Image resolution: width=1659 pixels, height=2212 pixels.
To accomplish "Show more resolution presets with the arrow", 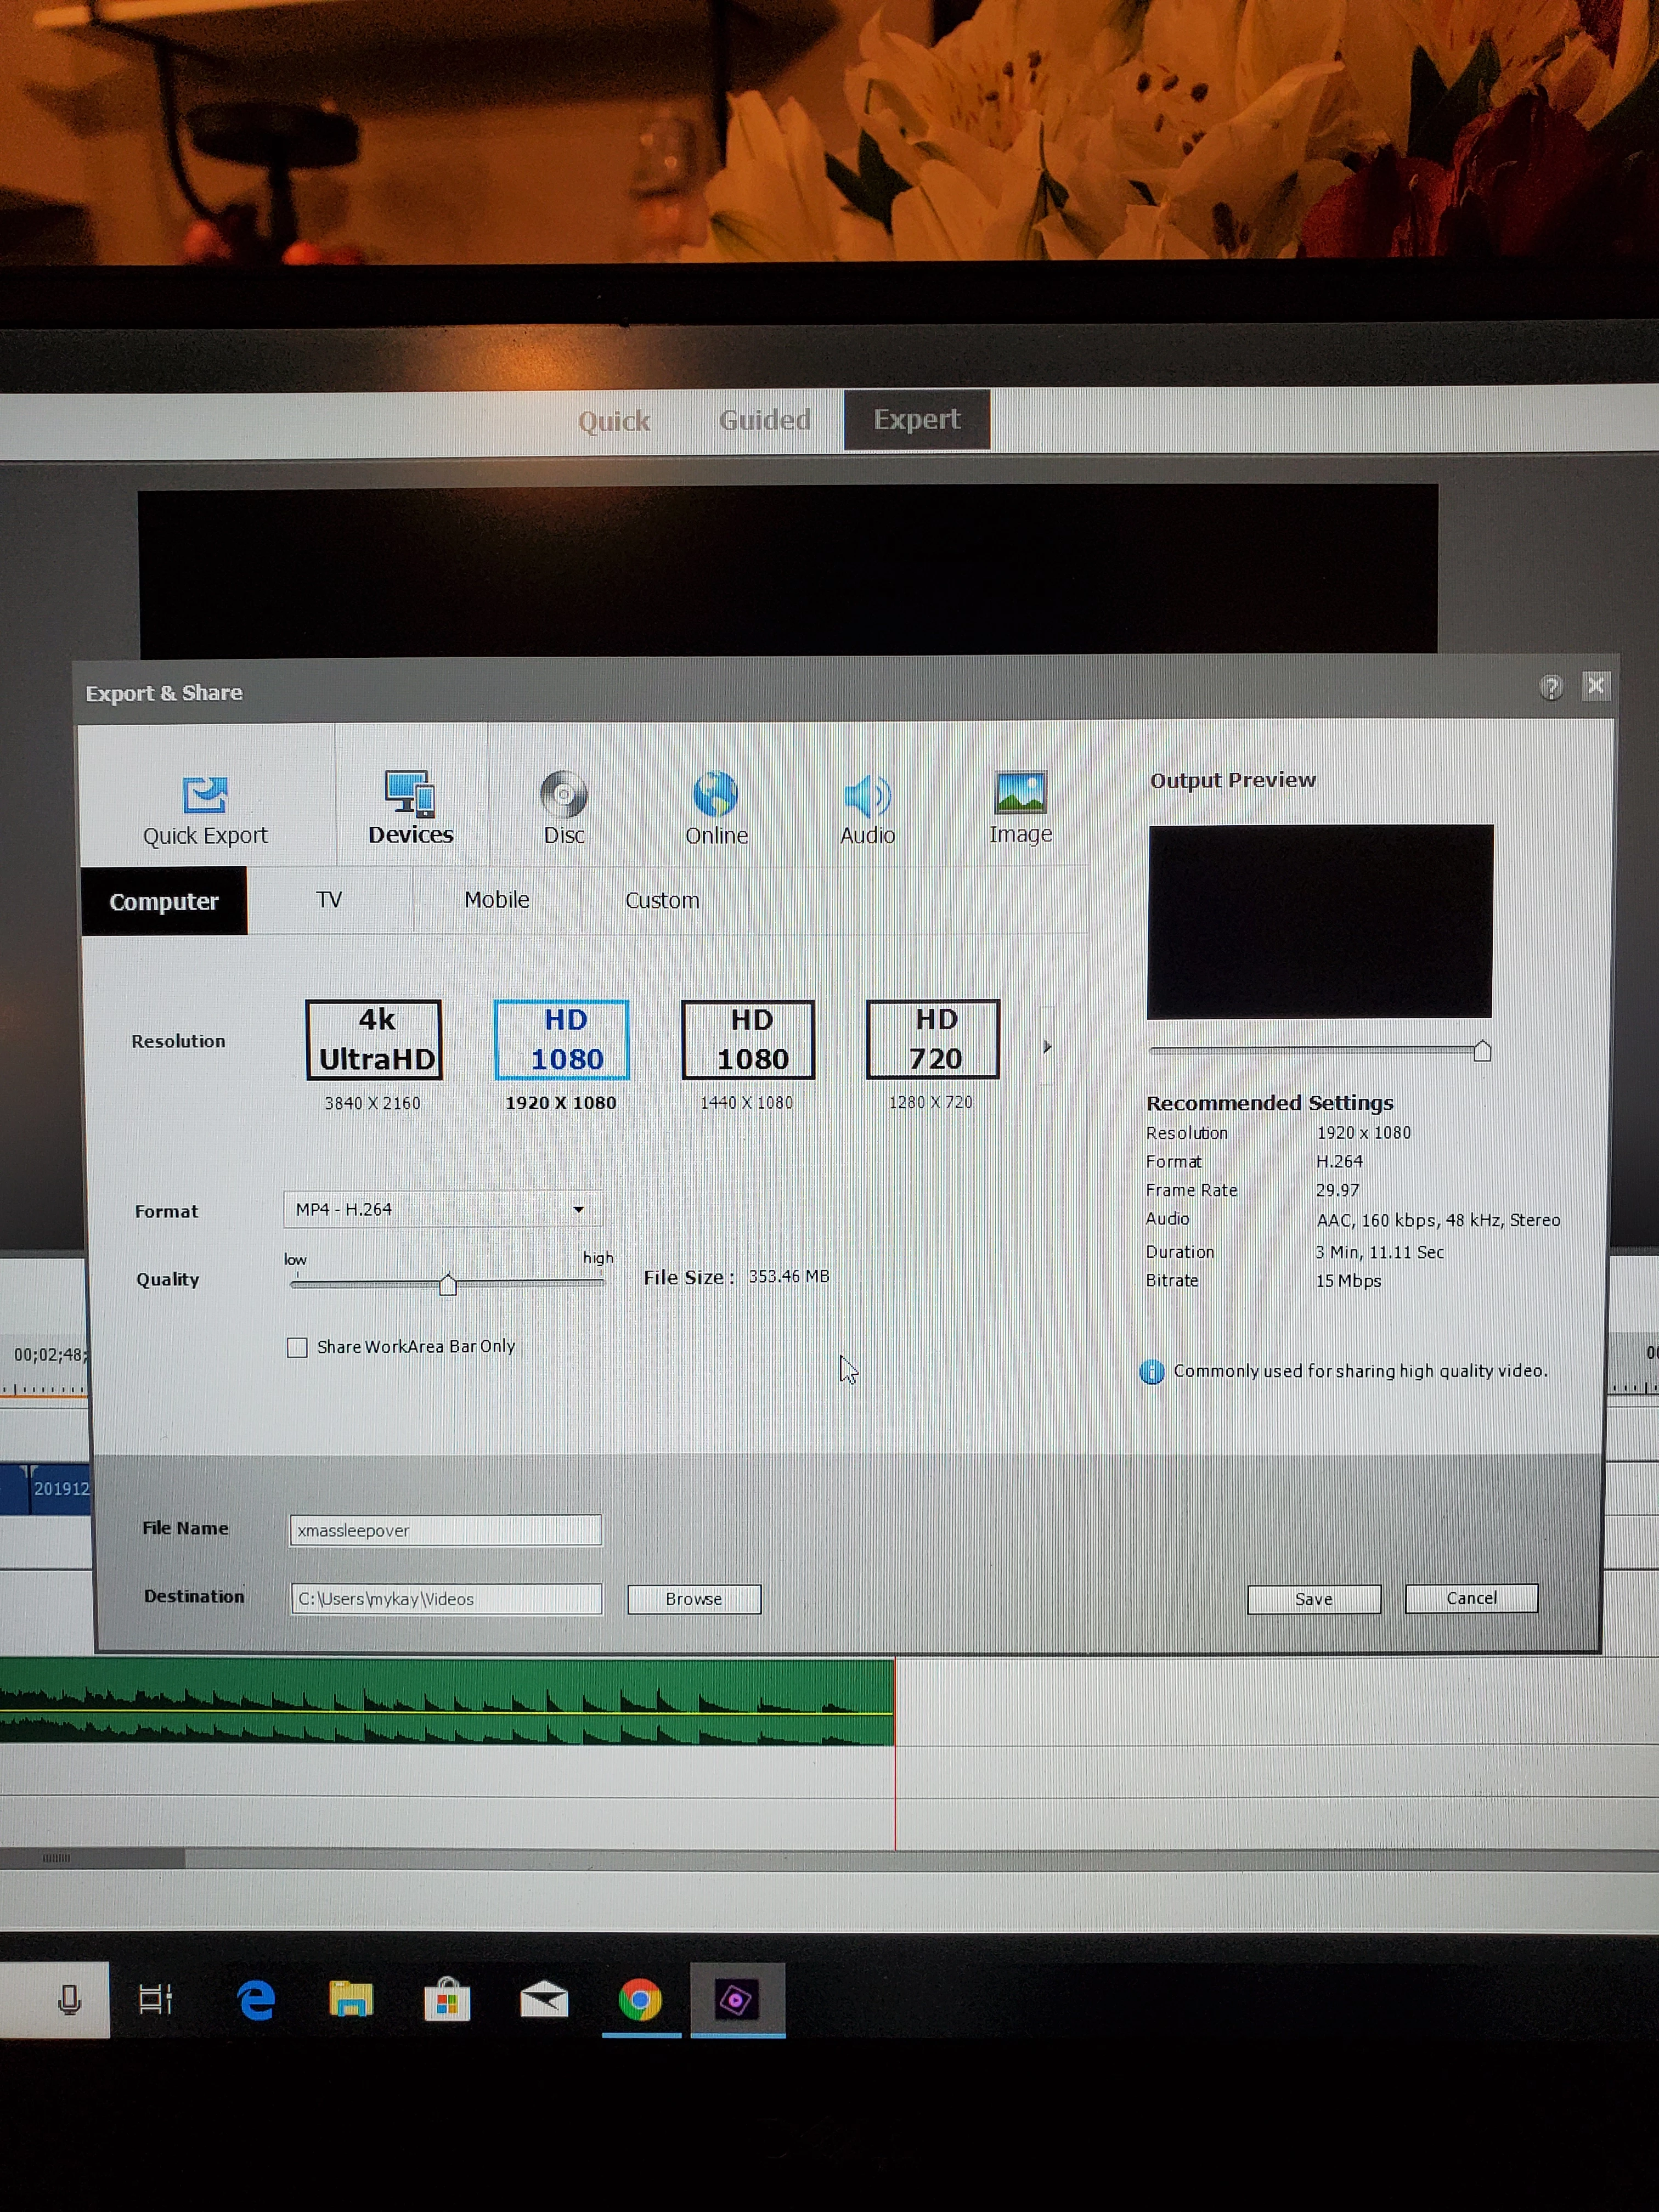I will click(1047, 1046).
